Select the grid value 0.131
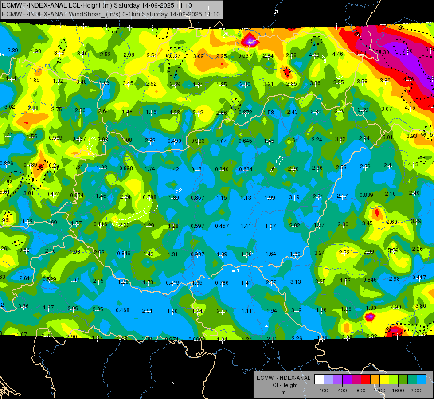The width and height of the screenshot is (434, 399). [198, 169]
